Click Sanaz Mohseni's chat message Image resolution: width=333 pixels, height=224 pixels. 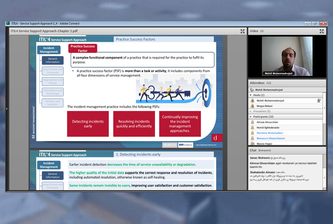268,158
